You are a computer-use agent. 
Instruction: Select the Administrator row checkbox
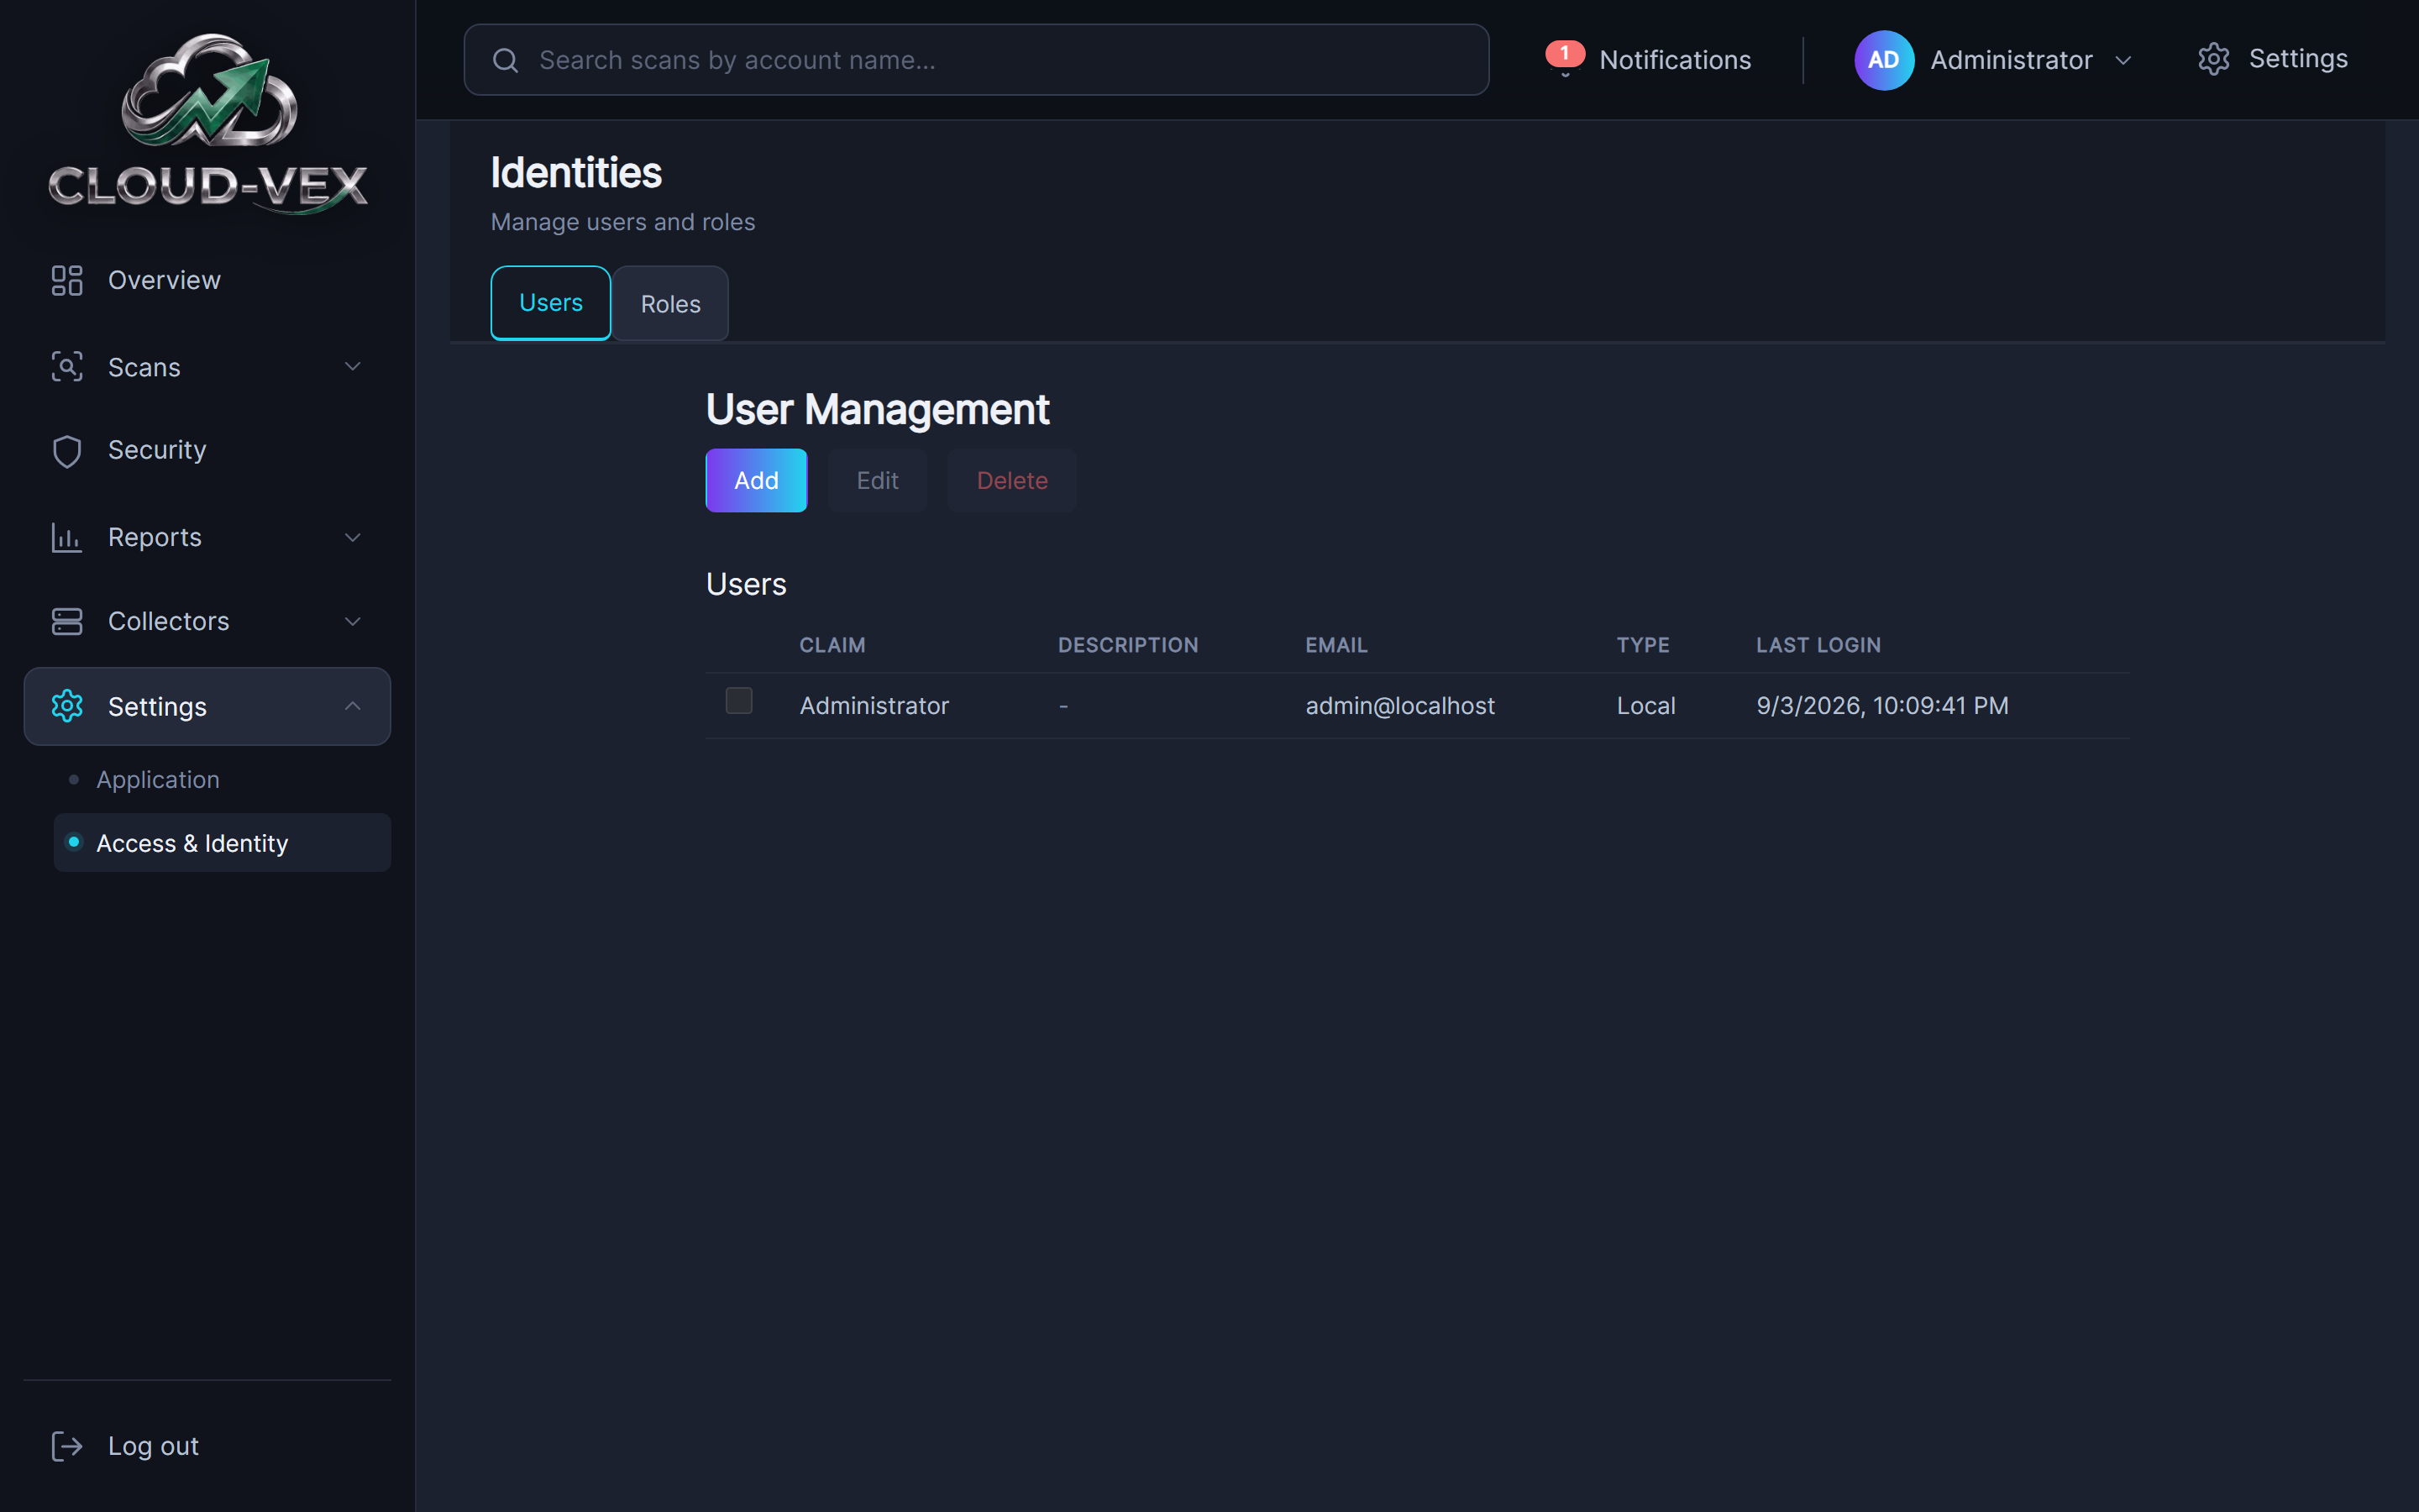tap(738, 701)
